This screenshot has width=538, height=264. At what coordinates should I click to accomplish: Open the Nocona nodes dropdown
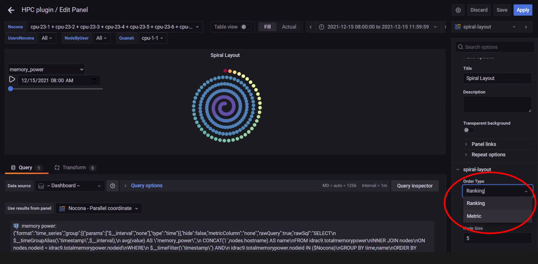click(x=115, y=27)
